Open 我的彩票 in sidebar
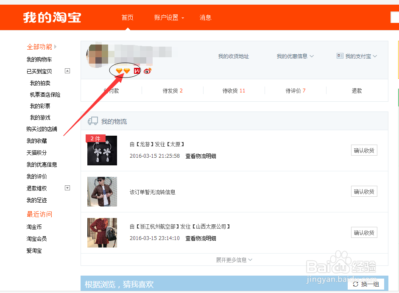399x293 pixels. [x=40, y=106]
